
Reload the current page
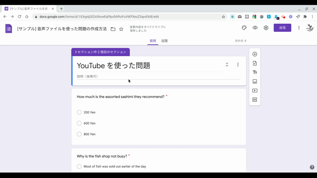[19, 17]
